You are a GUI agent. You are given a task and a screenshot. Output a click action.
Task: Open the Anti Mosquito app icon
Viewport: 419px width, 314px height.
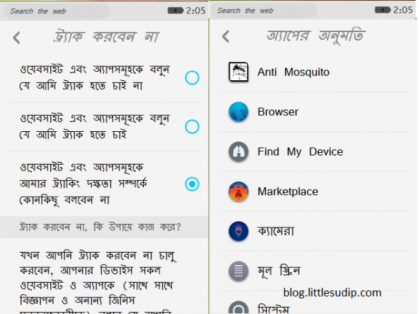(238, 72)
